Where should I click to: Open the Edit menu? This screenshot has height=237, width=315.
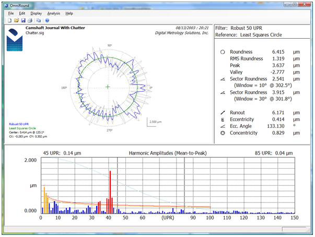[22, 14]
